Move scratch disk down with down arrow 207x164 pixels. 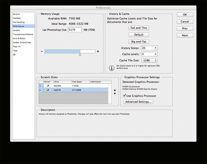pyautogui.click(x=115, y=94)
